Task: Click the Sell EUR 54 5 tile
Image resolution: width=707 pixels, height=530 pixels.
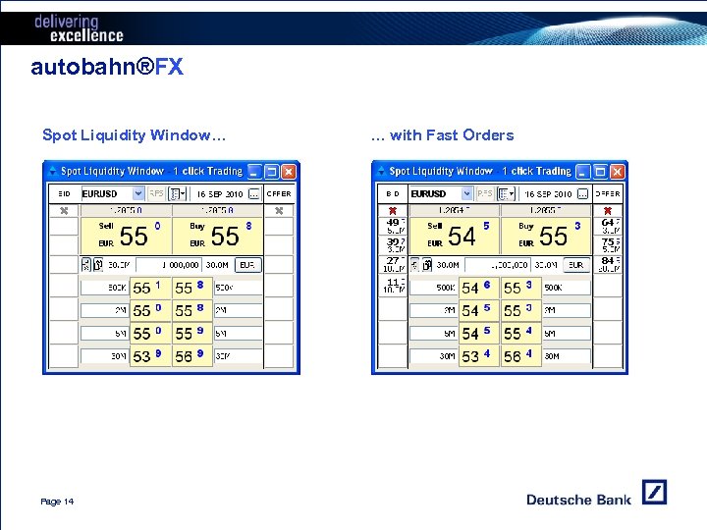Action: tap(455, 236)
